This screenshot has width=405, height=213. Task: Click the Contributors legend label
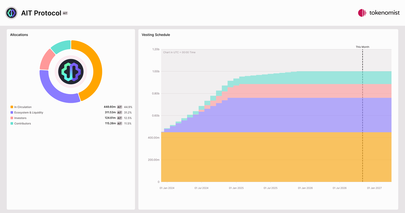(23, 124)
